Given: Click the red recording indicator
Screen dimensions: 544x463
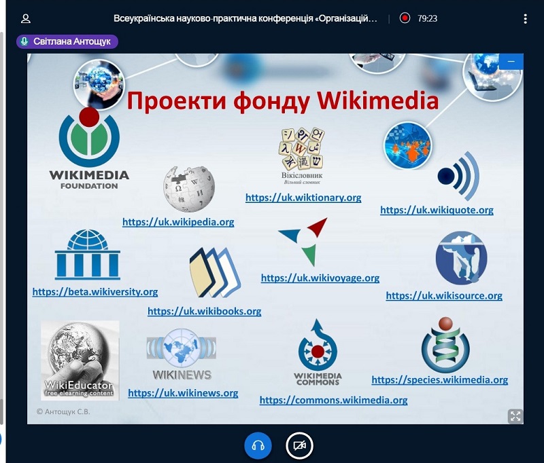Looking at the screenshot, I should point(405,18).
